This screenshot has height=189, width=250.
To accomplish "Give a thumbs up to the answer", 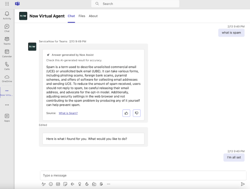I will 126,113.
